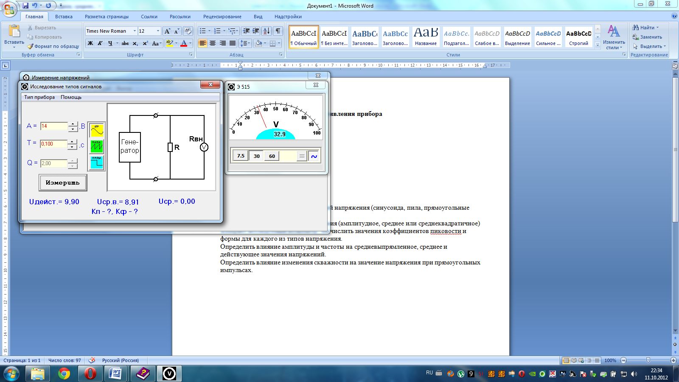The height and width of the screenshot is (382, 679).
Task: Expand the styles gallery More arrow
Action: [x=598, y=45]
